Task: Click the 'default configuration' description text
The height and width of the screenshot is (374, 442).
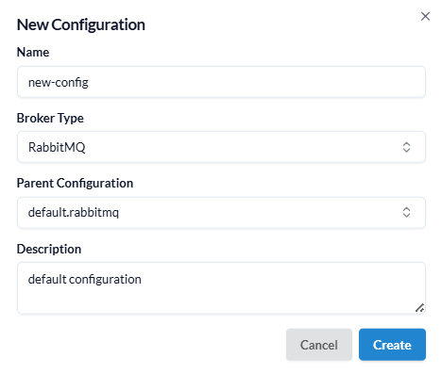Action: tap(84, 280)
